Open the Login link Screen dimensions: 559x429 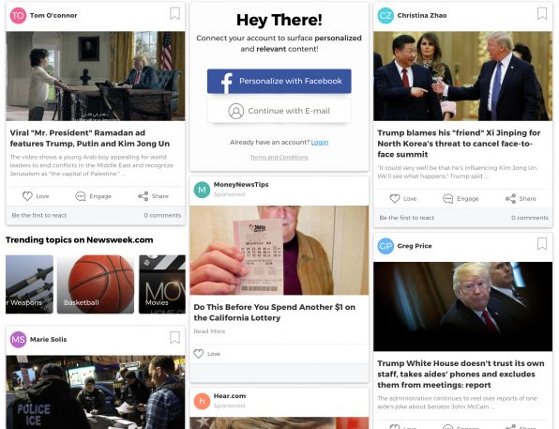pyautogui.click(x=320, y=143)
